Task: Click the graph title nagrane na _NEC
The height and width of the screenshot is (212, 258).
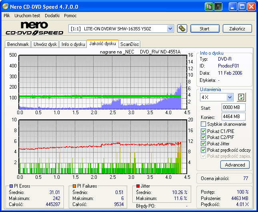Action: 117,52
